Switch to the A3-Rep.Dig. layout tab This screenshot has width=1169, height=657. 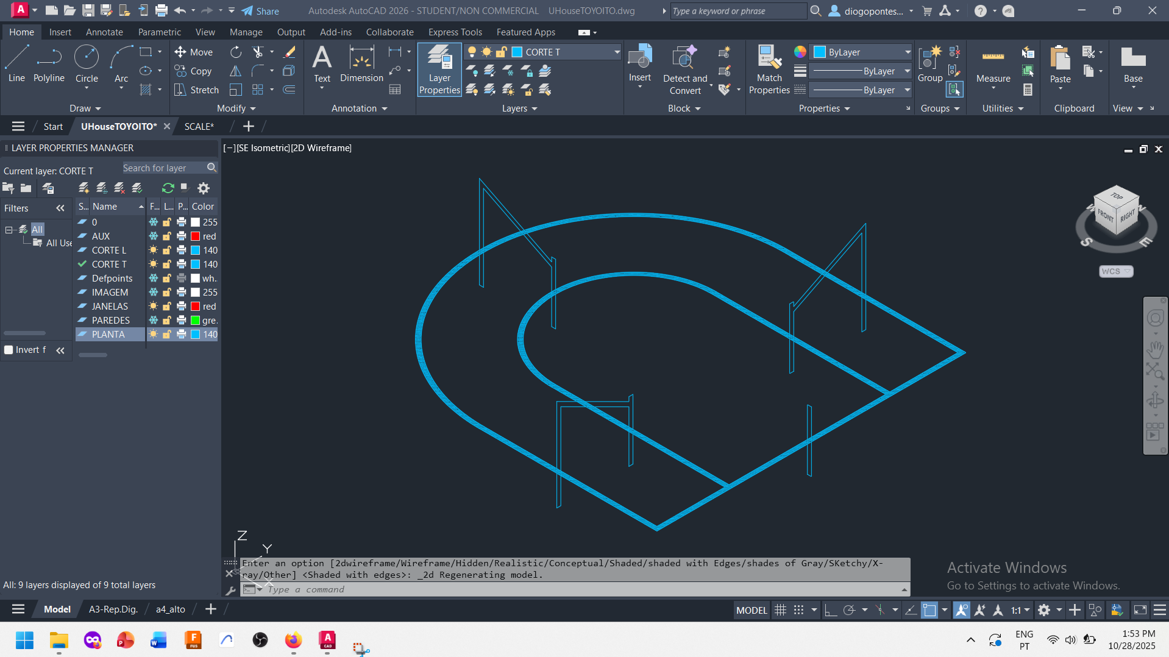click(x=113, y=609)
